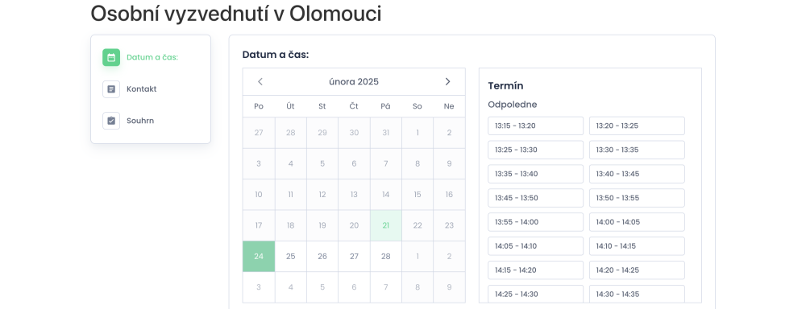806x309 pixels.
Task: Select February 26 in the calendar
Action: click(322, 256)
